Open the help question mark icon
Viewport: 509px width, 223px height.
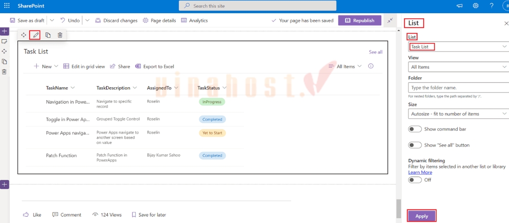[x=492, y=5]
